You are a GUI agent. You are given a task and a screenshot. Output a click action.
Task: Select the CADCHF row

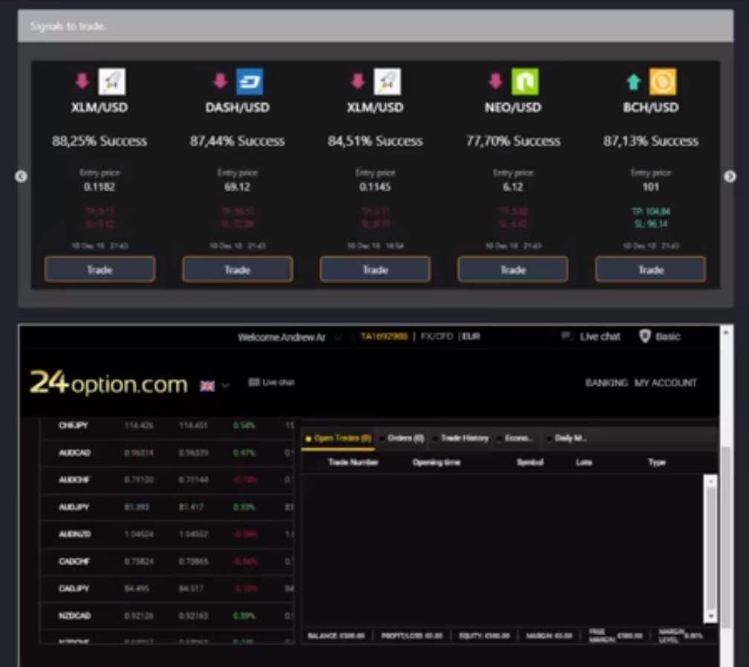click(167, 562)
